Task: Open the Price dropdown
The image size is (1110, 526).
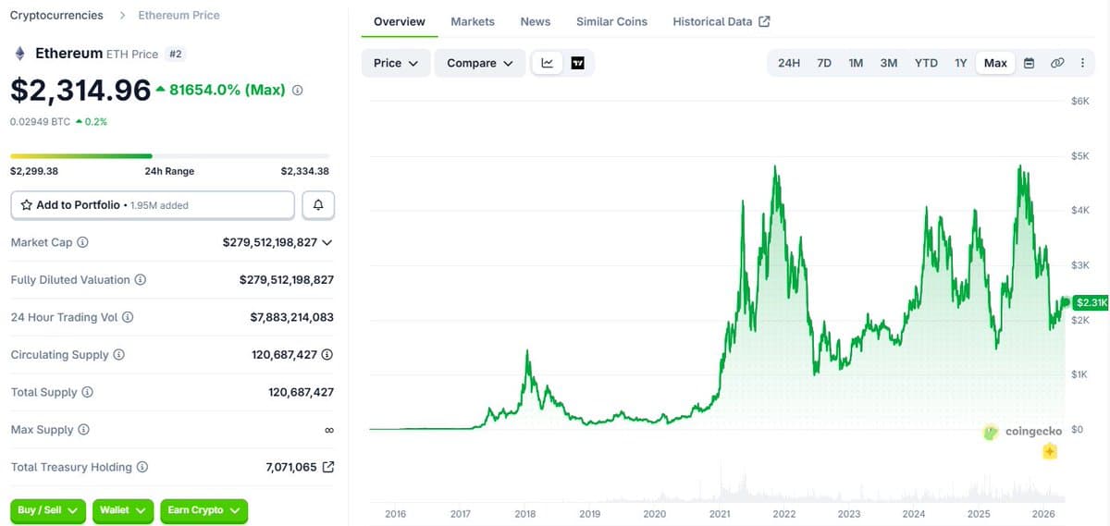Action: click(396, 63)
